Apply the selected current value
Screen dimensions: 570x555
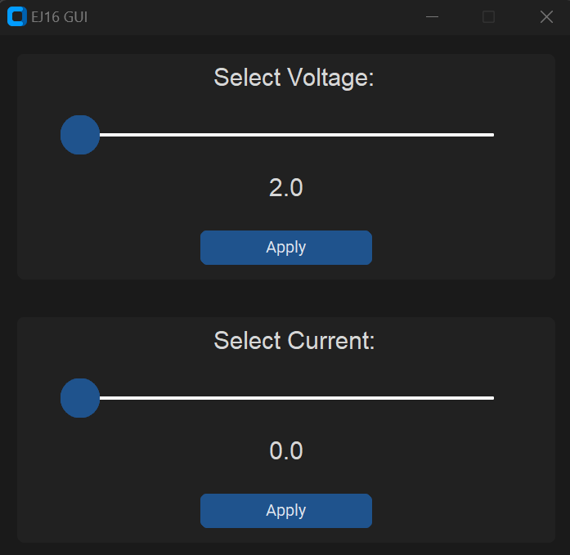point(286,511)
